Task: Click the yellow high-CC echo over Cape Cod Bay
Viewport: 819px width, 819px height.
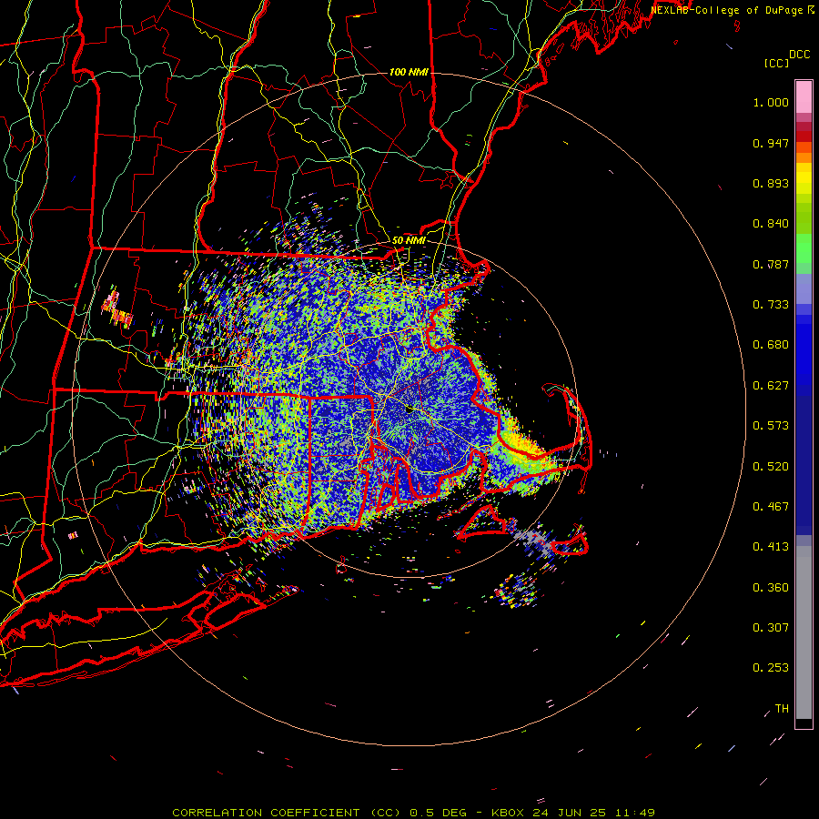Action: pyautogui.click(x=522, y=442)
